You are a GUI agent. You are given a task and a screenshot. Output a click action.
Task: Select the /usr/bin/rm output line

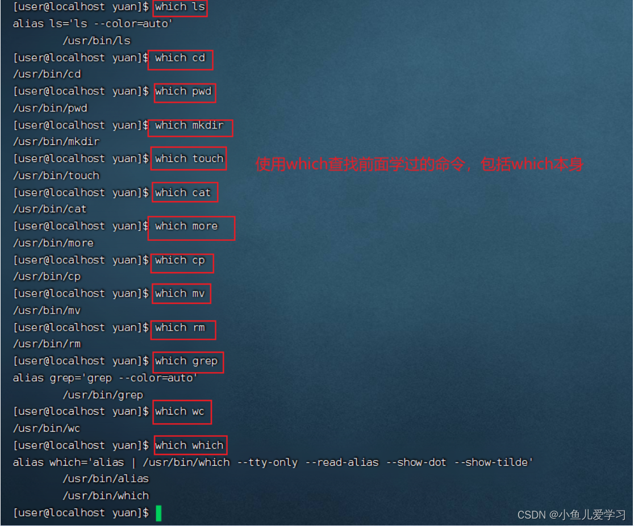47,344
